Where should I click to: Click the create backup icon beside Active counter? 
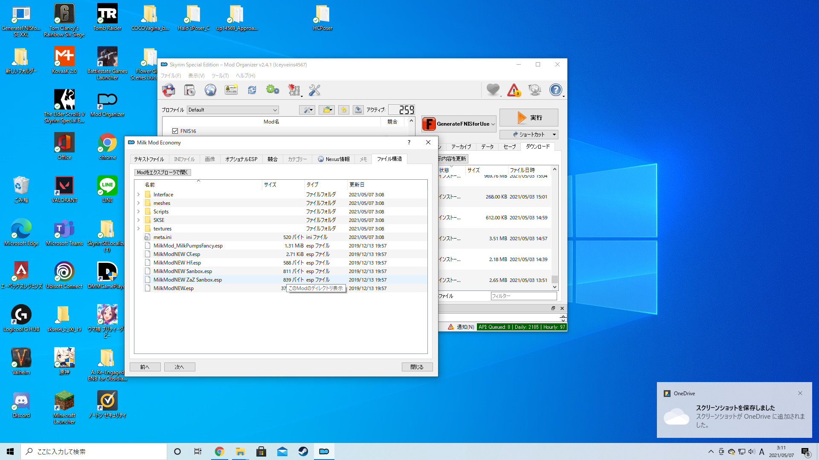pyautogui.click(x=358, y=110)
